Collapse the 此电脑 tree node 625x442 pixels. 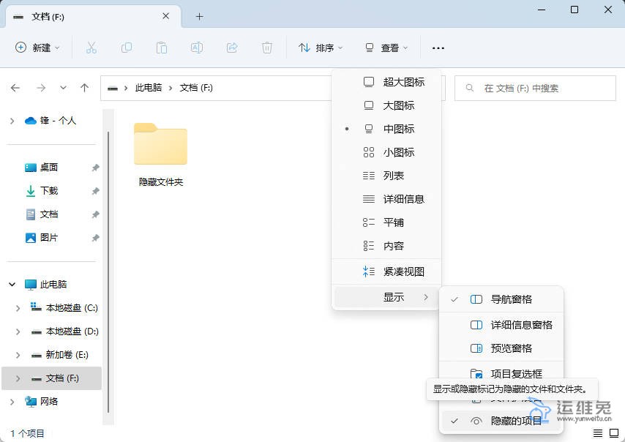click(x=12, y=285)
